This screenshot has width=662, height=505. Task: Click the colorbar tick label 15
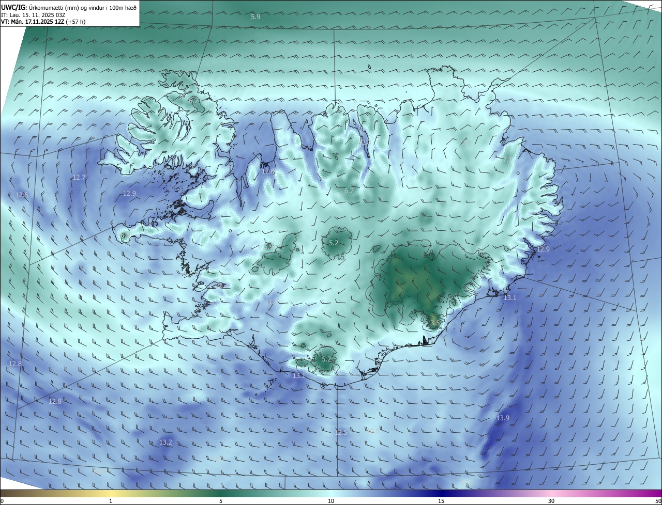click(x=441, y=501)
